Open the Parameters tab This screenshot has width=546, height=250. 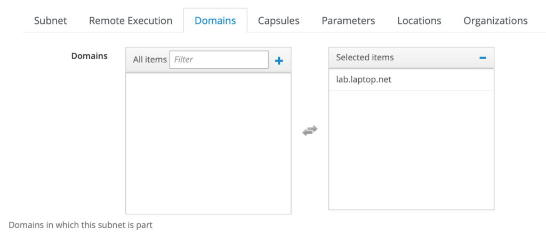click(x=348, y=21)
